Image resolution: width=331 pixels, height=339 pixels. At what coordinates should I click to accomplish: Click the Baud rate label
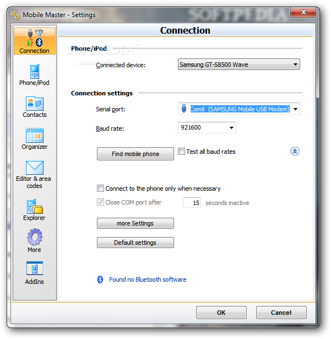110,128
